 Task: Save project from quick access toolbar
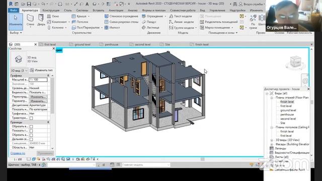click(x=29, y=4)
